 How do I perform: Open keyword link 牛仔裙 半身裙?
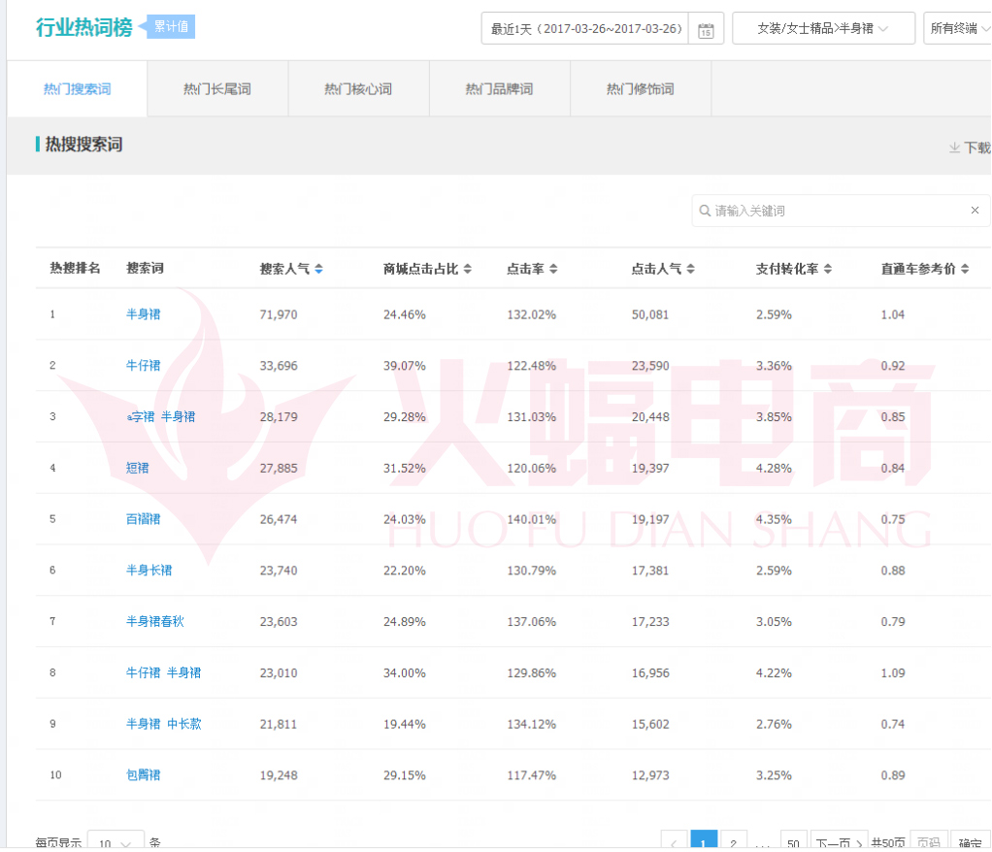coord(163,673)
